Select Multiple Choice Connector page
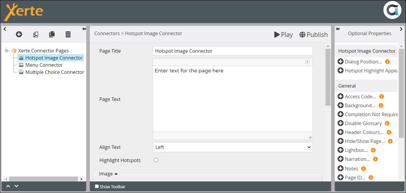The image size is (406, 193). [55, 72]
